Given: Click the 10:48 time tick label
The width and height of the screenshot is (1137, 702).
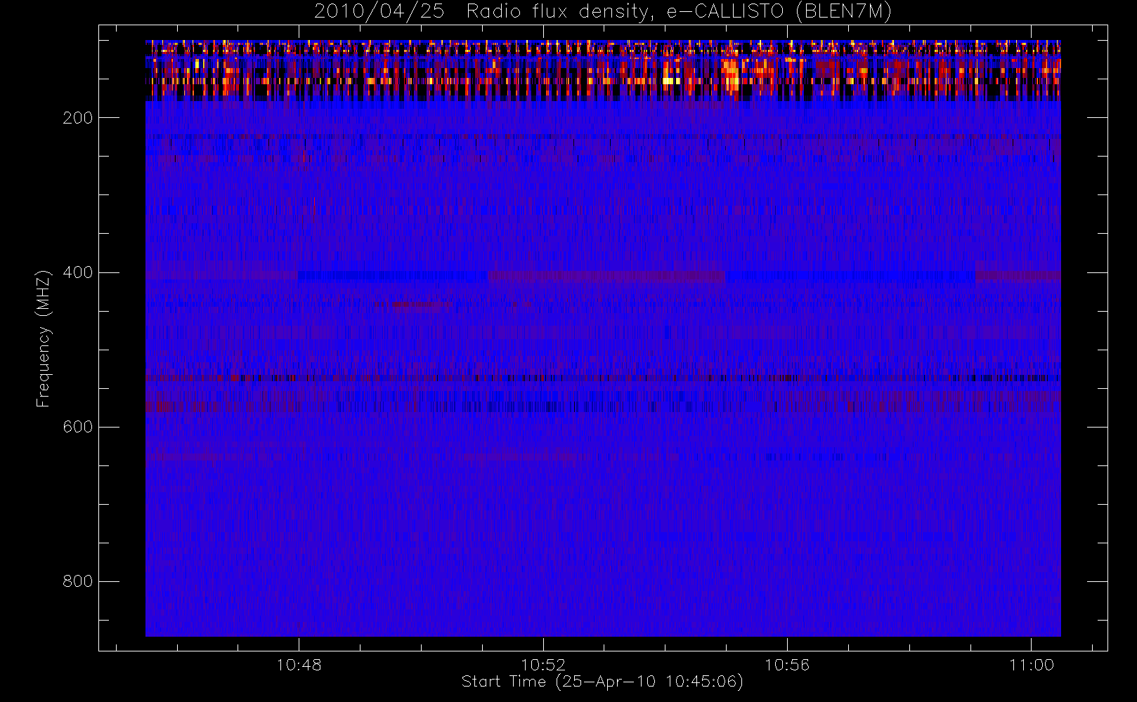Looking at the screenshot, I should tap(299, 665).
